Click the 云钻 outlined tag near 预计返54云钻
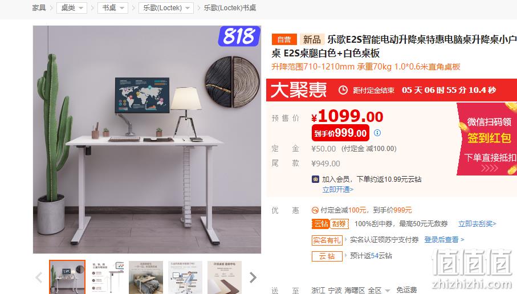Viewport: 517px width, 294px height. 327,256
